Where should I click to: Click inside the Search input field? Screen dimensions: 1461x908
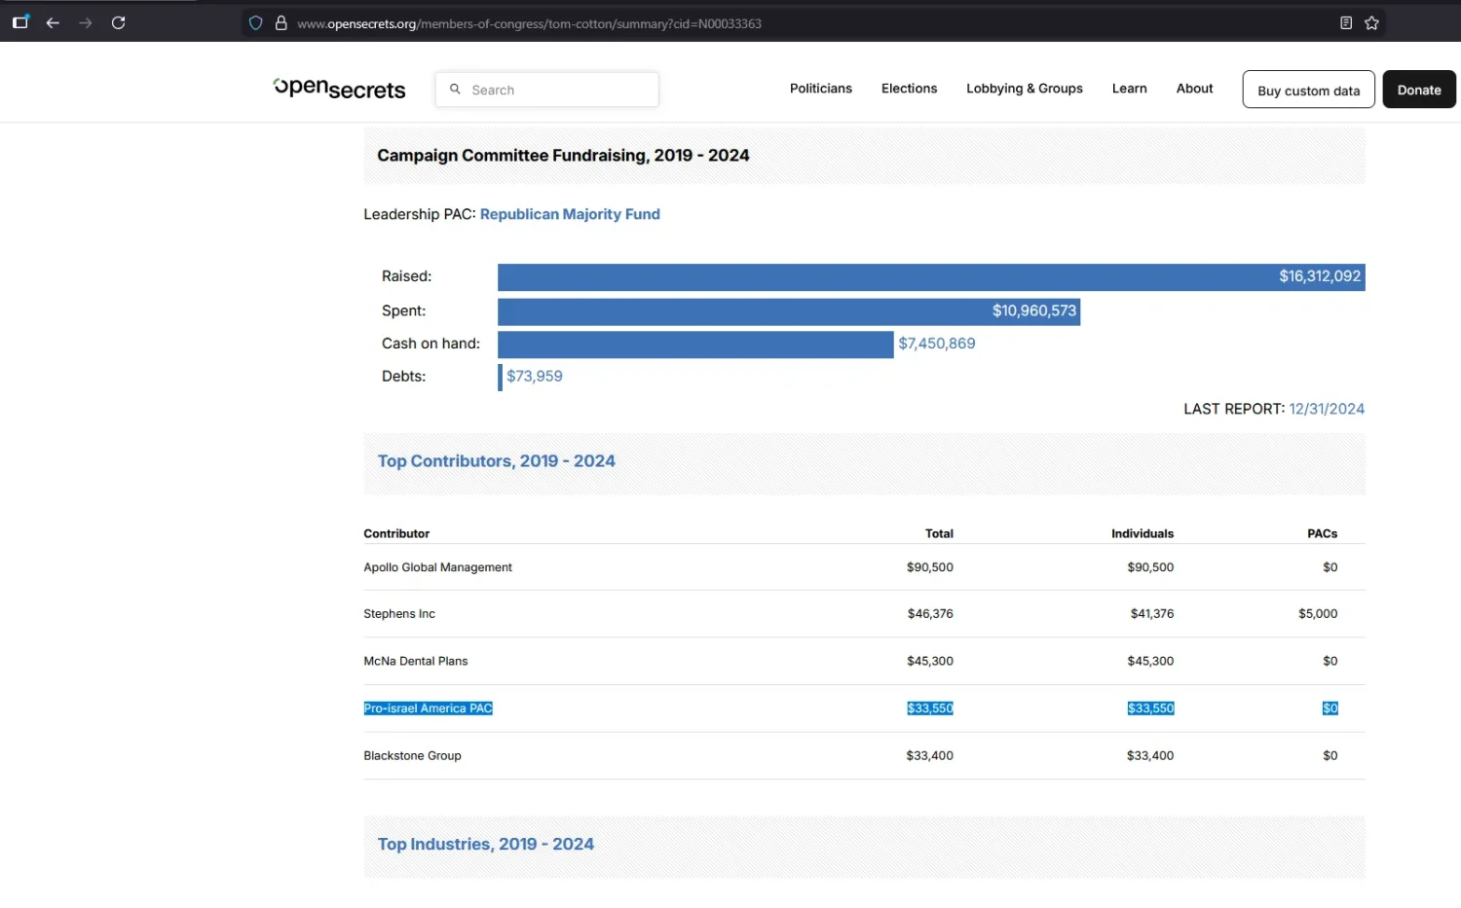click(547, 90)
